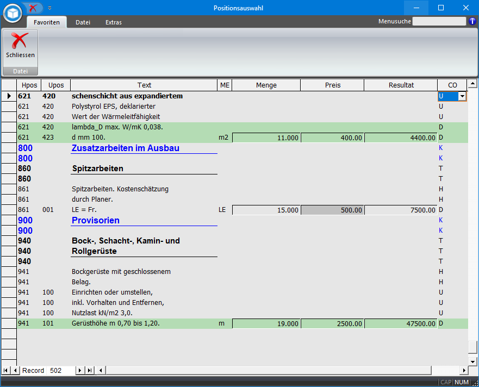
Task: Open the CO dropdown in first row
Action: point(462,96)
